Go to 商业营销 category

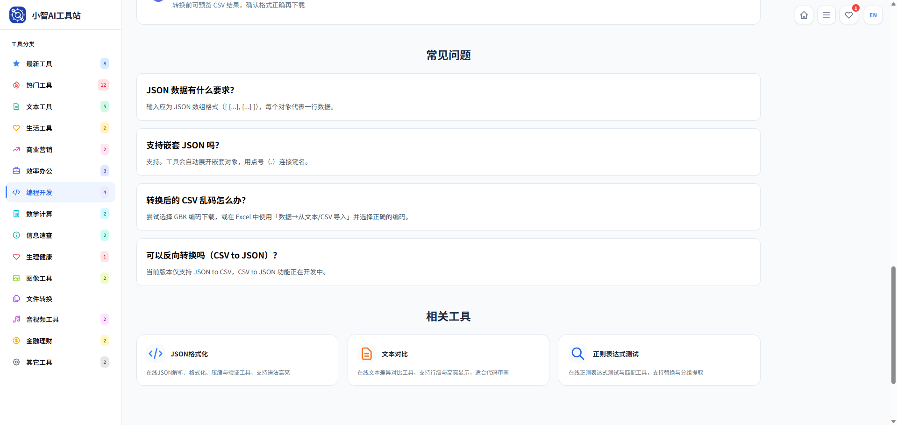click(x=60, y=149)
